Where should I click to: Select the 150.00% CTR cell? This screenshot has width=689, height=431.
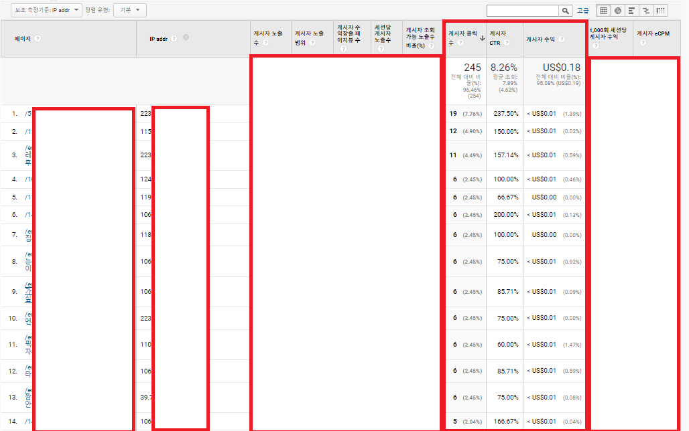[x=506, y=131]
